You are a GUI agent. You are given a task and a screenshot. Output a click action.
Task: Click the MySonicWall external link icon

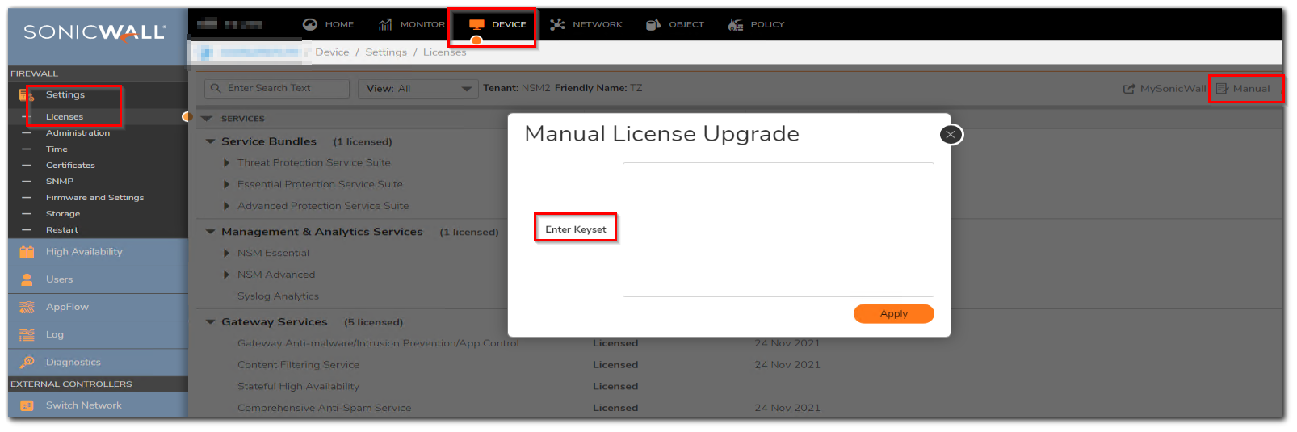pyautogui.click(x=1129, y=89)
